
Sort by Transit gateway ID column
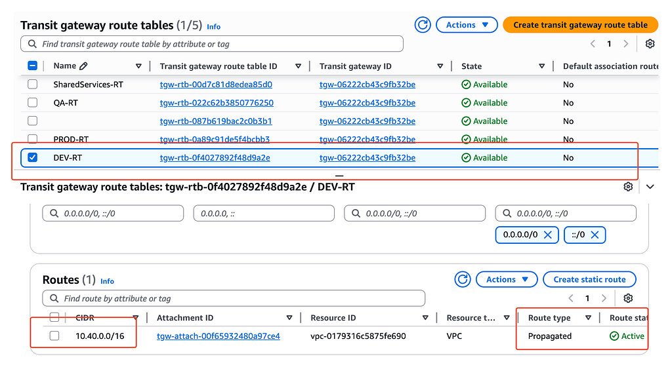(x=440, y=66)
